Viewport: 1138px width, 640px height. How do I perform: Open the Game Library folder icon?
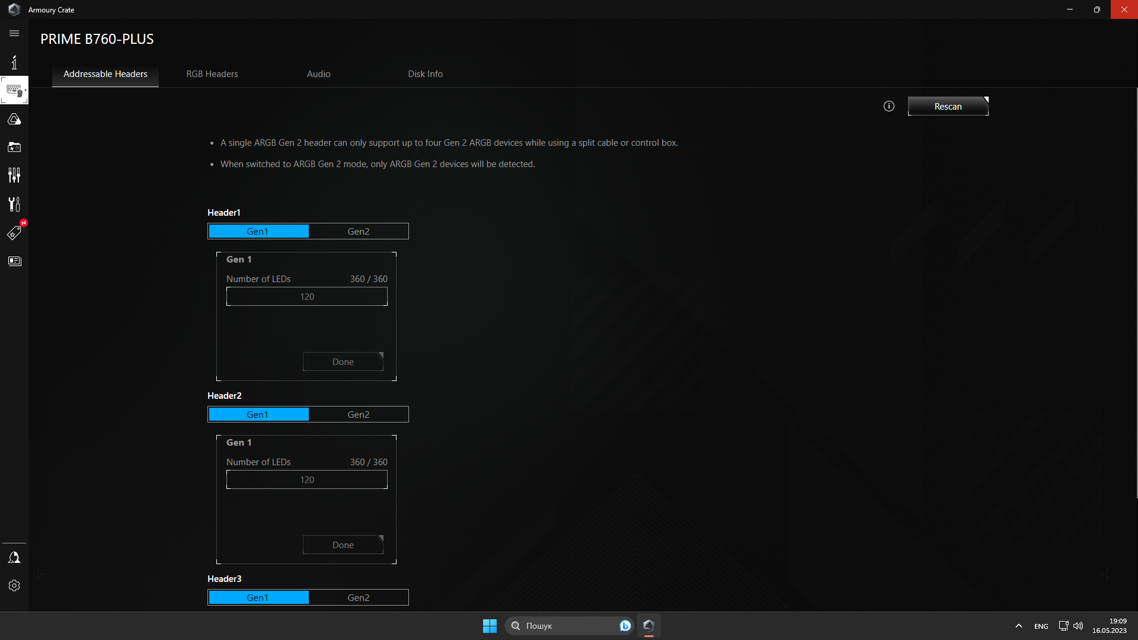(x=14, y=147)
